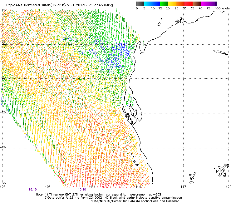231x203 pixels.
Task: Click the longitude label '114'
Action: point(138,187)
